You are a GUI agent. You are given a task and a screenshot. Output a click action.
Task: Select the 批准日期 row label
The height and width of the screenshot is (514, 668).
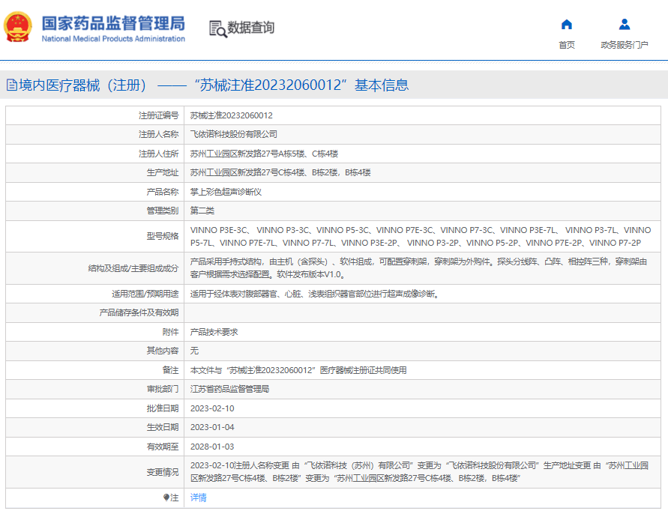tap(163, 408)
